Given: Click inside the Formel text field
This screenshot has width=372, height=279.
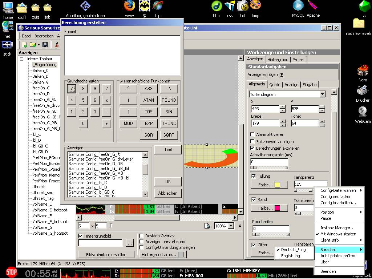Looking at the screenshot, I should tap(122, 55).
